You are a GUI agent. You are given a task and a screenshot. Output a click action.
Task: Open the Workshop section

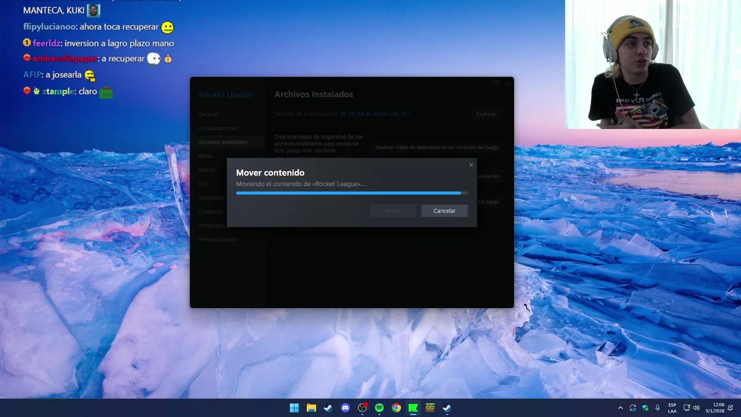pos(211,197)
